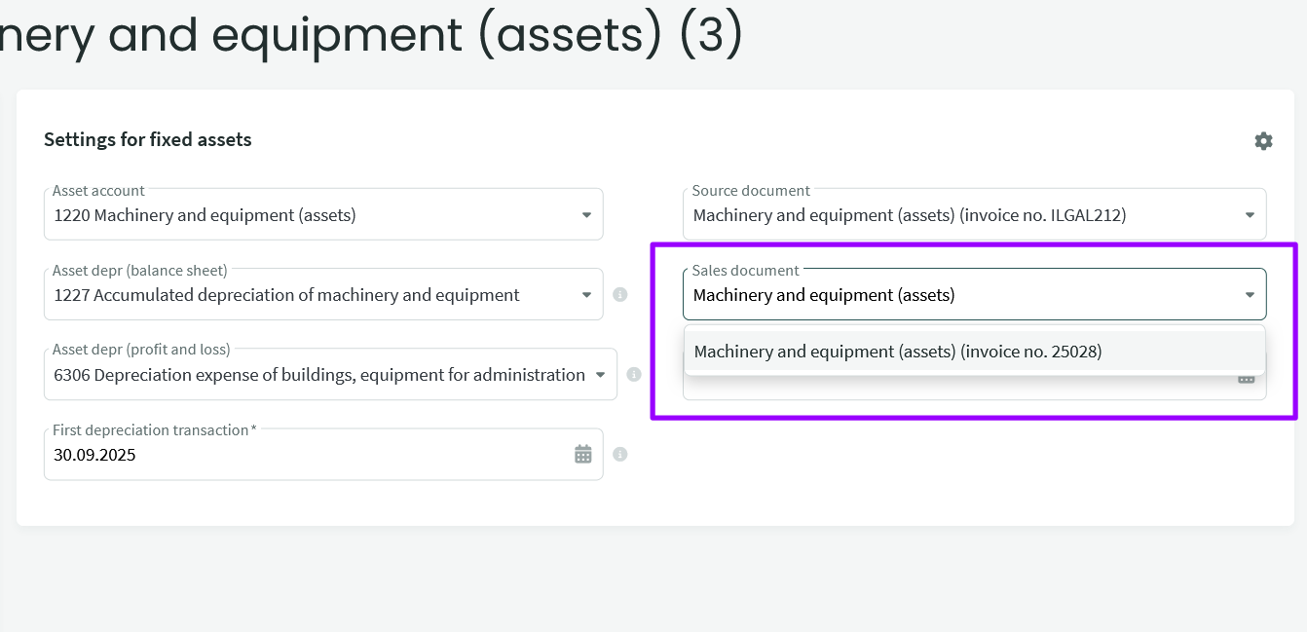Click the 1220 Machinery and equipment account value
1307x632 pixels.
(x=205, y=215)
